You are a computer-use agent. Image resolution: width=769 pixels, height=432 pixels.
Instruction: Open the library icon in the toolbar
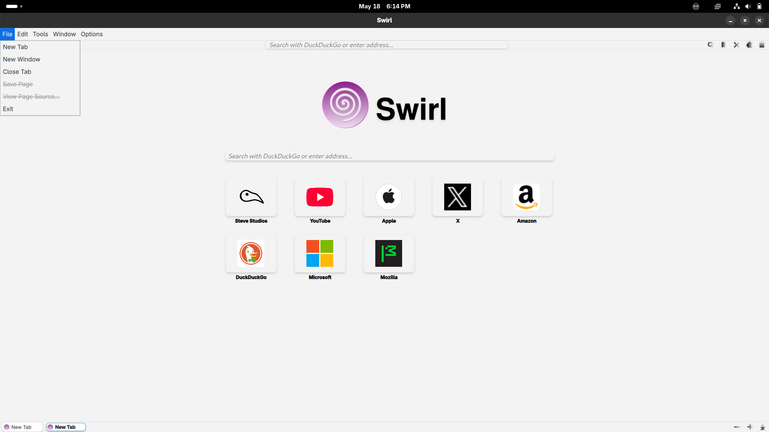762,45
